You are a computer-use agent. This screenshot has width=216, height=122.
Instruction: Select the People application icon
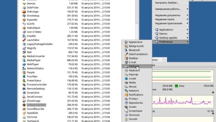tap(24, 73)
